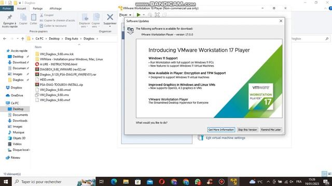Click the Supprimer X icon
This screenshot has width=332, height=186.
[110, 17]
